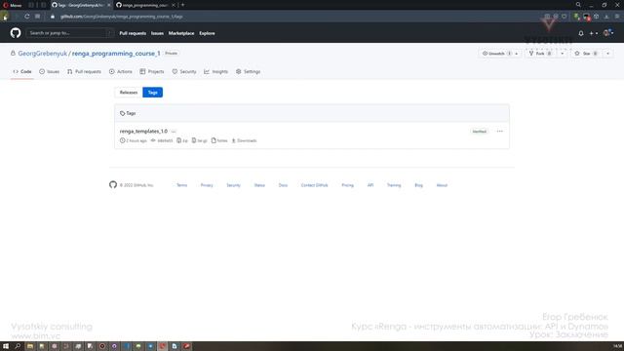Switch to the Code tab
The width and height of the screenshot is (624, 351).
click(x=22, y=71)
